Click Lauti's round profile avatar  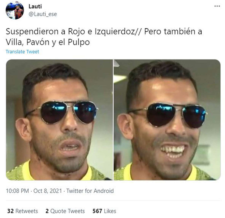tap(15, 10)
